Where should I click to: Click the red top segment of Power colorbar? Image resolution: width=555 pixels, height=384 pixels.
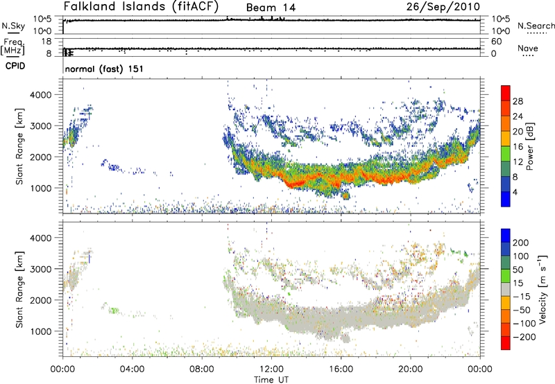[x=506, y=94]
